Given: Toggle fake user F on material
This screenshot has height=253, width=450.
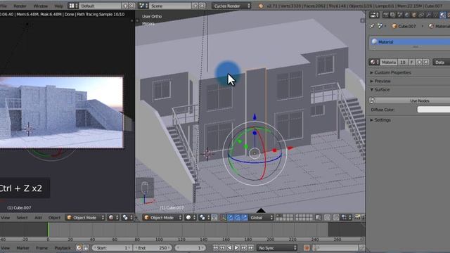Looking at the screenshot, I should [x=411, y=62].
